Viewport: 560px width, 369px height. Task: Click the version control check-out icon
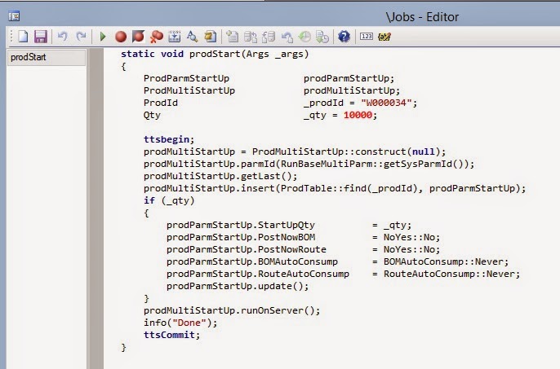click(x=269, y=37)
